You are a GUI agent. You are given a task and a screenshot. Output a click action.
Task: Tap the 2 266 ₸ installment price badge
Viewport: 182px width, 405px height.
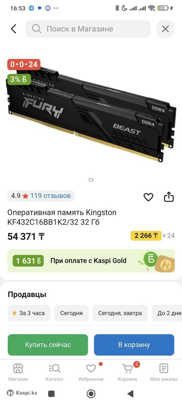point(146,236)
